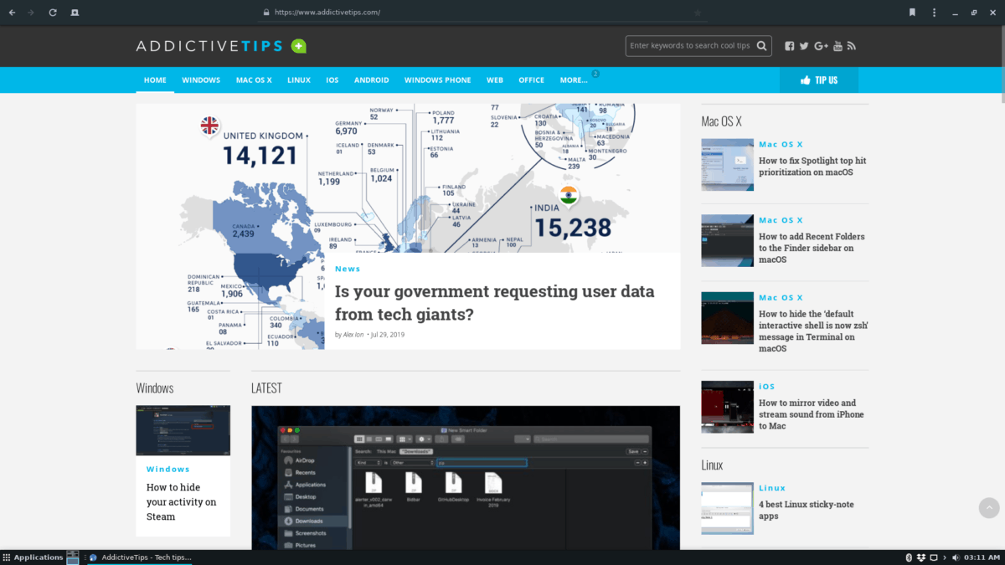
Task: Click the browser forward arrow
Action: click(32, 13)
